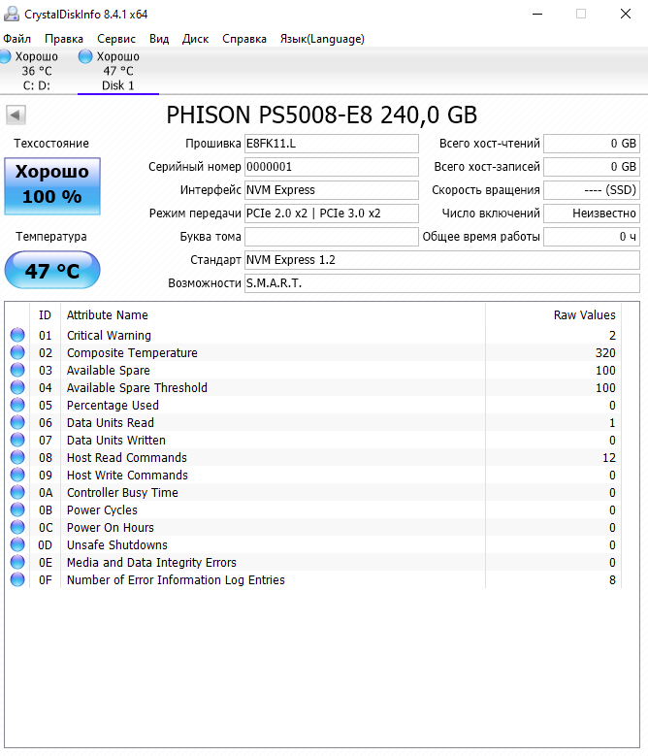Open the Язык(Language) menu
Viewport: 648px width, 756px height.
[322, 39]
